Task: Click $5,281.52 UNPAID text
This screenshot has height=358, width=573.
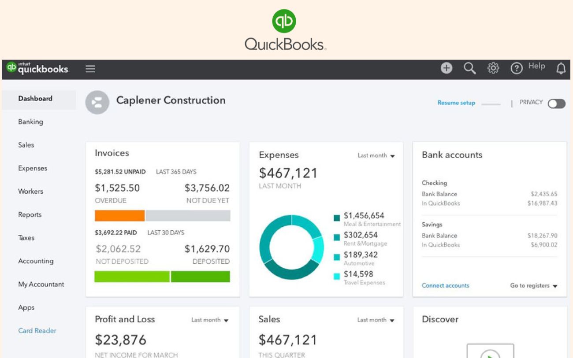Action: tap(120, 172)
